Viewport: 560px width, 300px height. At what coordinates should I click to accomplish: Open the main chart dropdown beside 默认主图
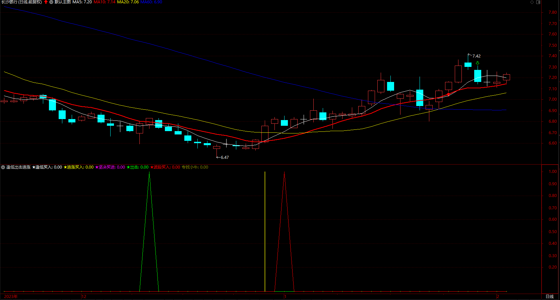click(x=51, y=2)
